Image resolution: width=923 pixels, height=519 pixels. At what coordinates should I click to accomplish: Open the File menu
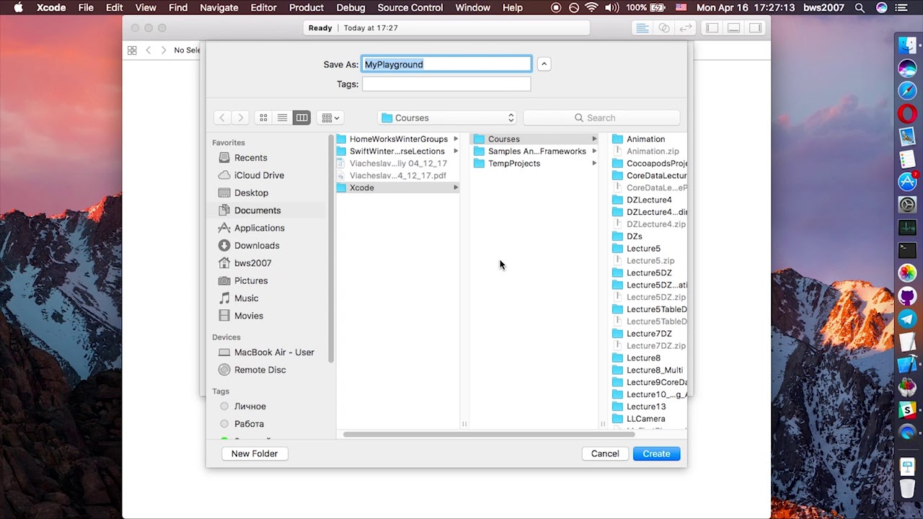click(x=86, y=8)
